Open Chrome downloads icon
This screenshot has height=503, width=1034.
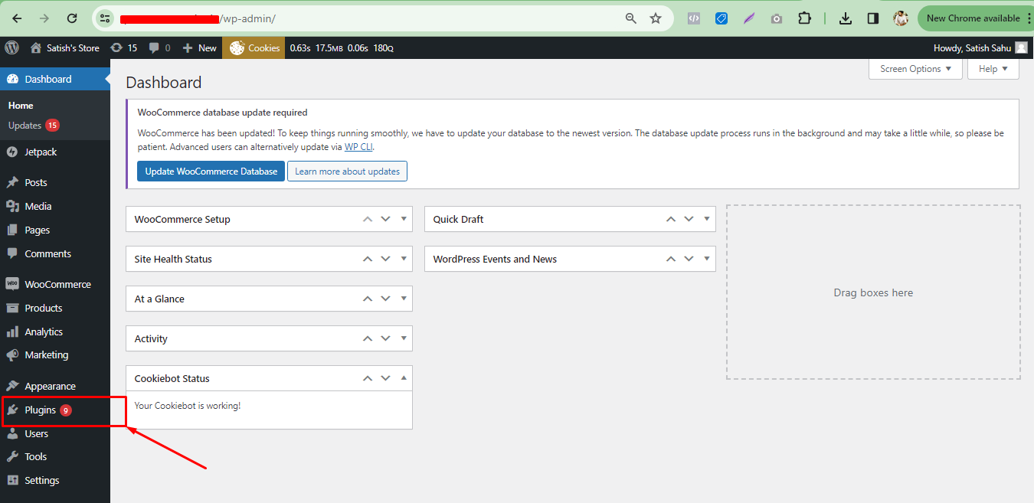click(846, 18)
